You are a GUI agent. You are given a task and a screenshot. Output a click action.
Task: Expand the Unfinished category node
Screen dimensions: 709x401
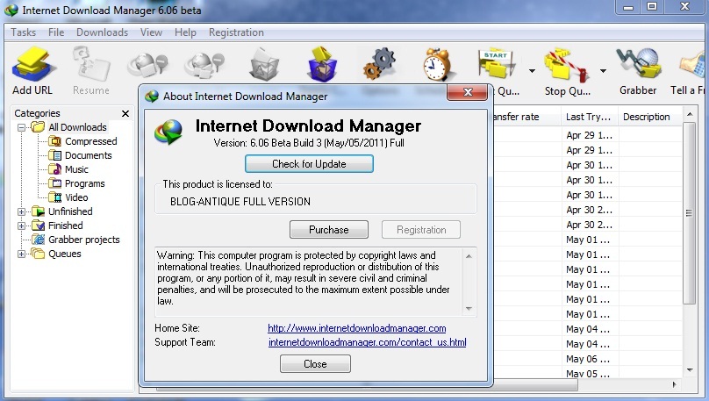[x=21, y=211]
